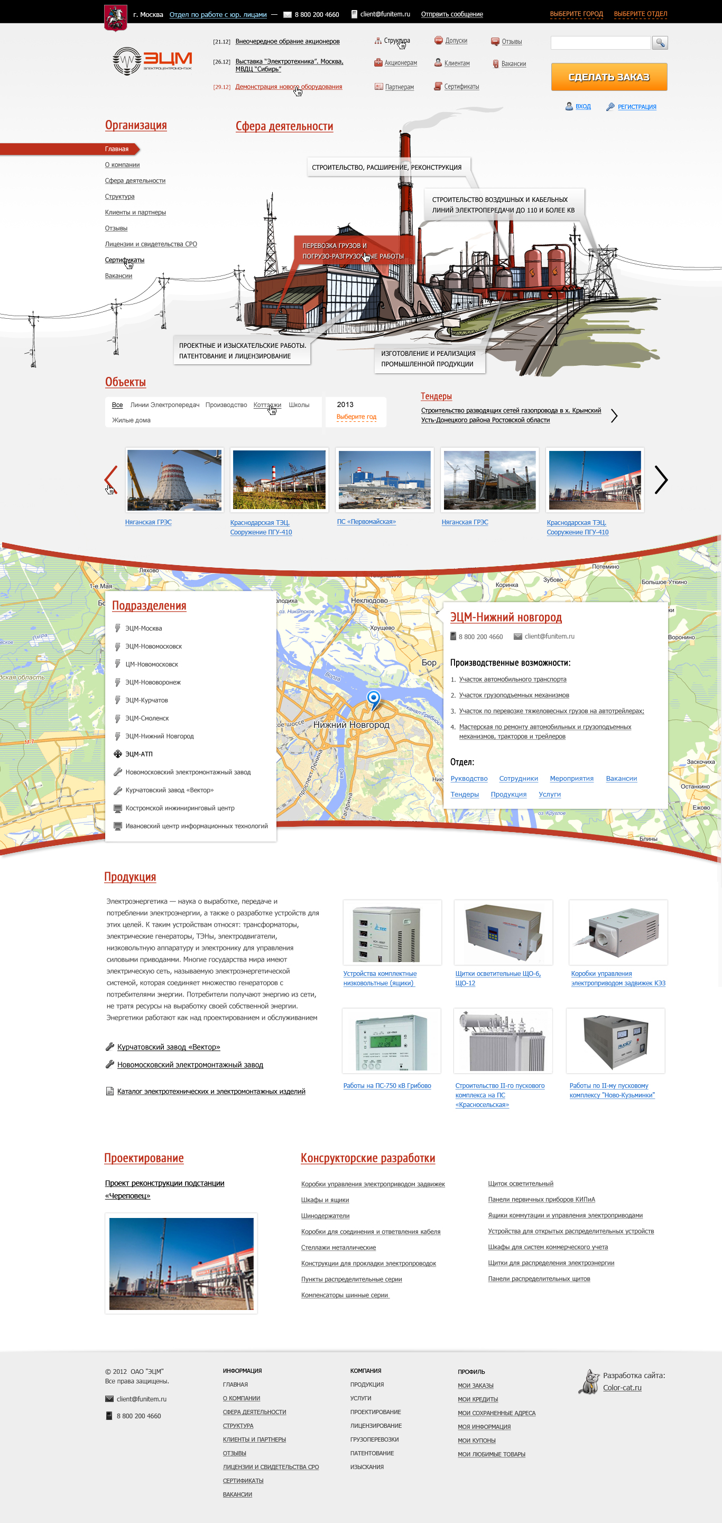Open the Color-cat.ru developer link
The height and width of the screenshot is (1523, 722).
622,1388
